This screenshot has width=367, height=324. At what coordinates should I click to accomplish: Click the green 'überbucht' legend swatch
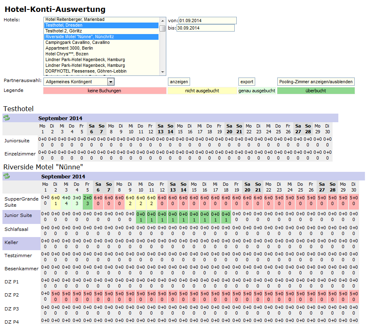click(x=315, y=91)
